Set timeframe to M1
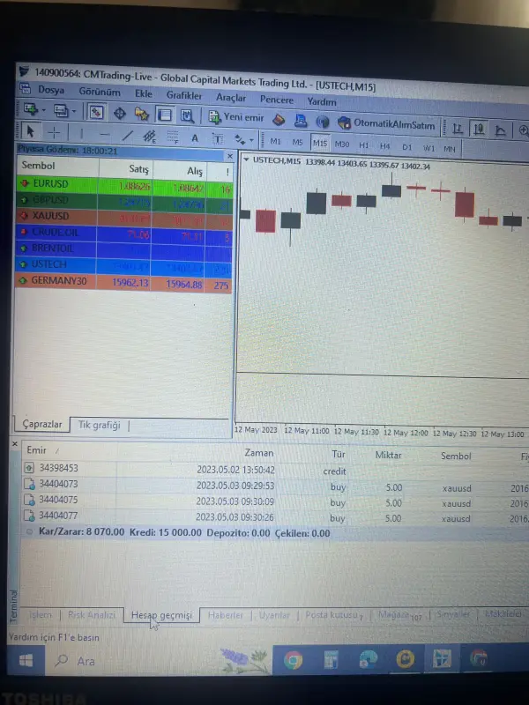Image resolution: width=529 pixels, height=705 pixels. (275, 141)
